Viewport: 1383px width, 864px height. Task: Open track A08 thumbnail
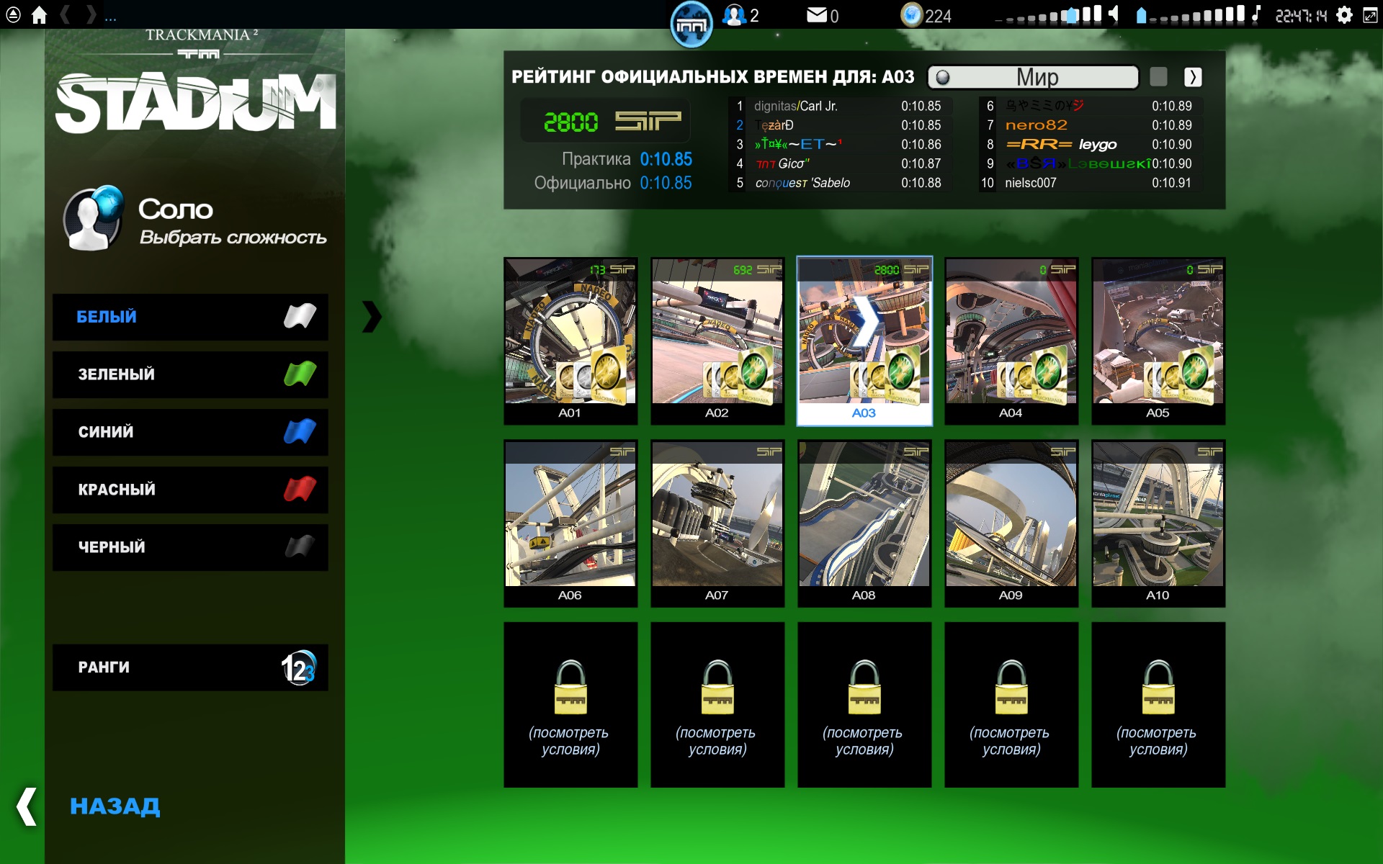tap(864, 523)
